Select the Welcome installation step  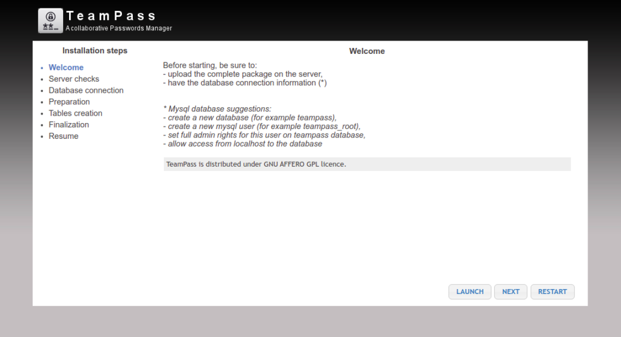tap(66, 67)
